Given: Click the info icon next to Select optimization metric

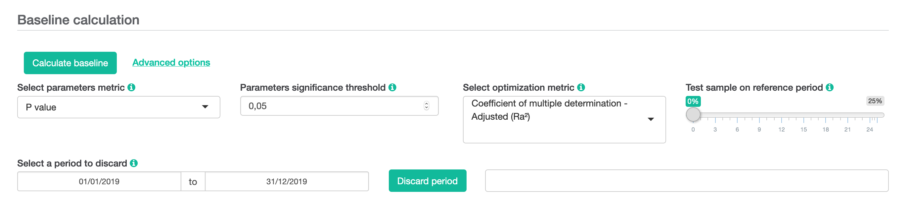Looking at the screenshot, I should (x=582, y=87).
